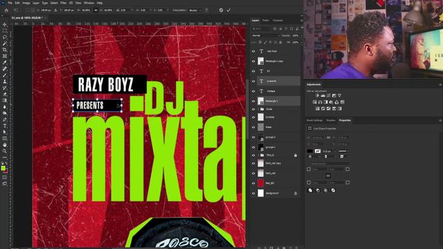Toggle visibility of the 'mixtape' text layer
The height and width of the screenshot is (249, 443).
coord(253,91)
